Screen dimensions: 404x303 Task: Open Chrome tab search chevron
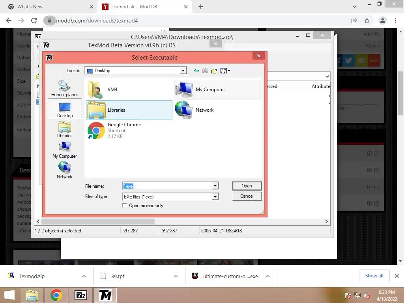(x=355, y=7)
